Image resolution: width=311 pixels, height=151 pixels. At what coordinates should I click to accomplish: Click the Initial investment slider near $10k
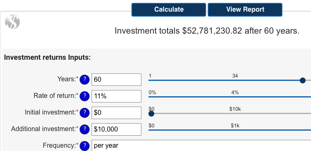[235, 114]
